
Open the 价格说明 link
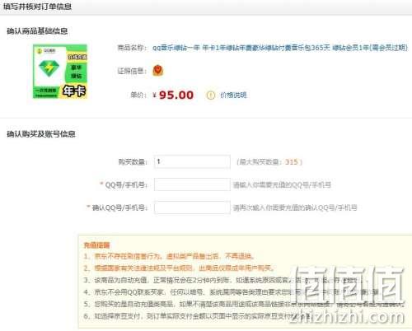pyautogui.click(x=233, y=96)
